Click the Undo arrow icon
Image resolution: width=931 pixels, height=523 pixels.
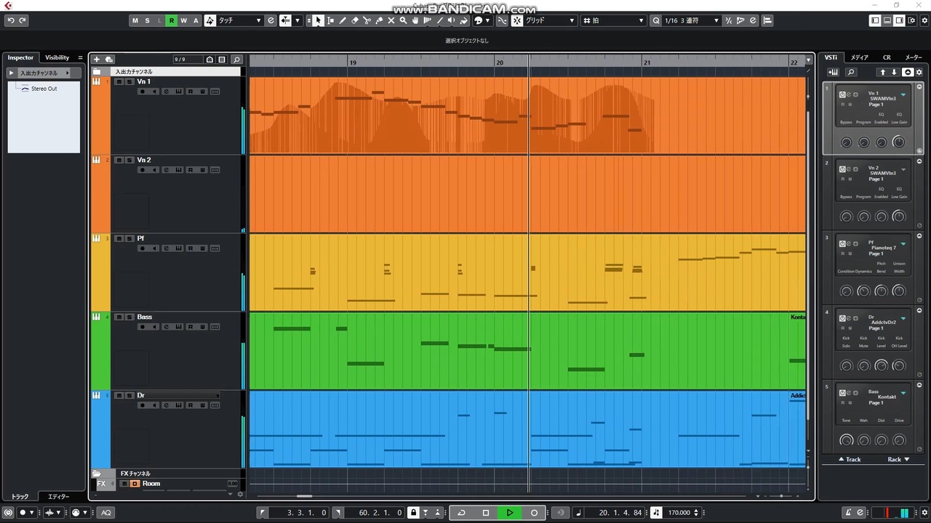(11, 20)
